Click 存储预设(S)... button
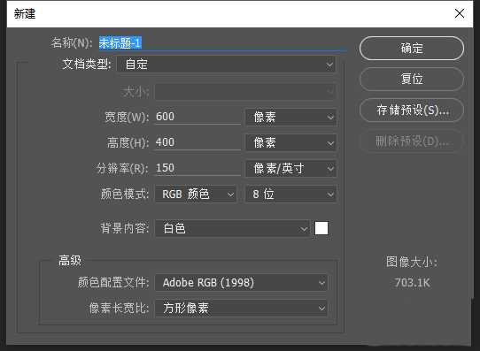Viewport: 480px width, 351px height. (412, 110)
